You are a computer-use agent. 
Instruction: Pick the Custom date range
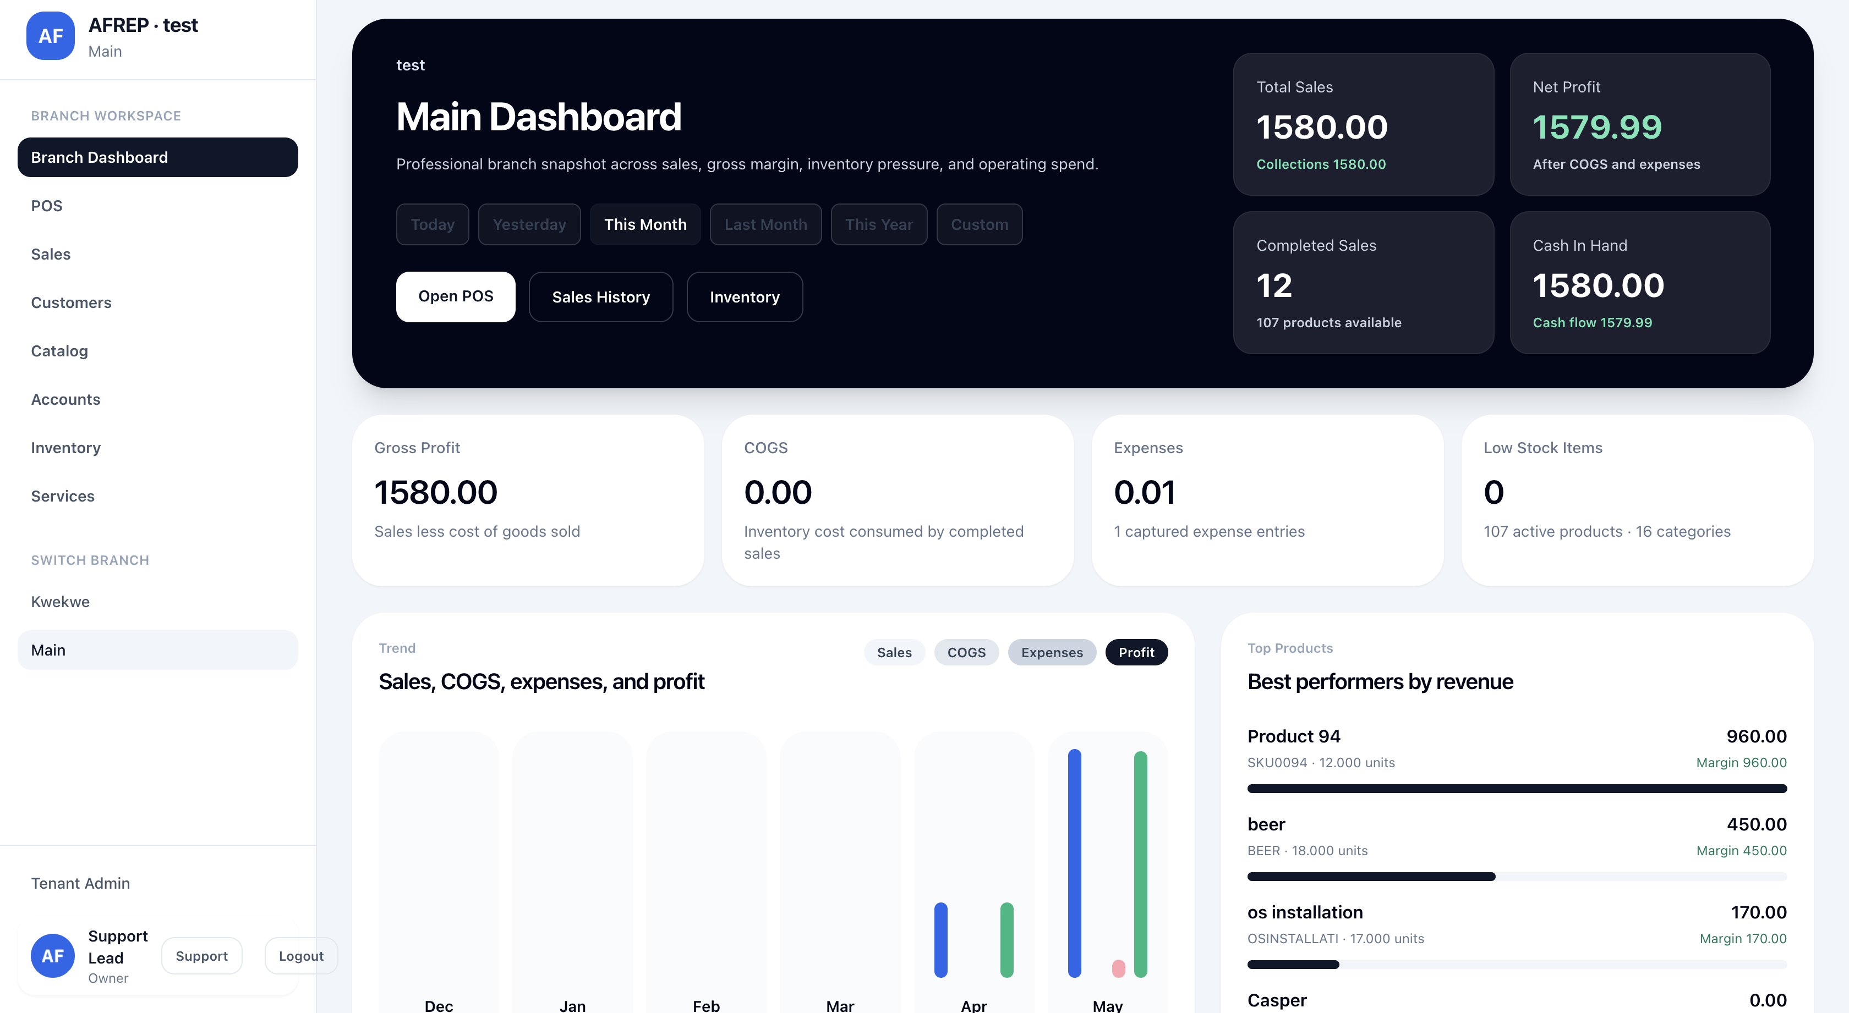pyautogui.click(x=979, y=224)
